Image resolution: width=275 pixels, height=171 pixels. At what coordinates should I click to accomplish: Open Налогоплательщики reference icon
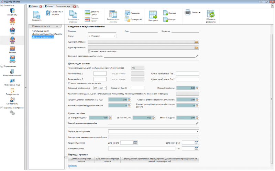(x=12, y=71)
